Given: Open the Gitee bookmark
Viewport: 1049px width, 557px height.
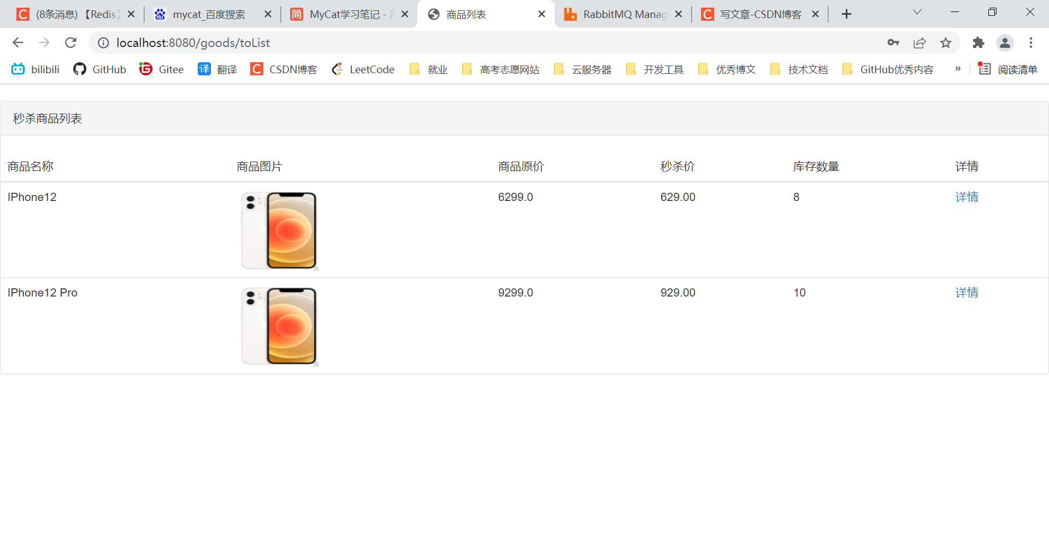Looking at the screenshot, I should [x=161, y=69].
